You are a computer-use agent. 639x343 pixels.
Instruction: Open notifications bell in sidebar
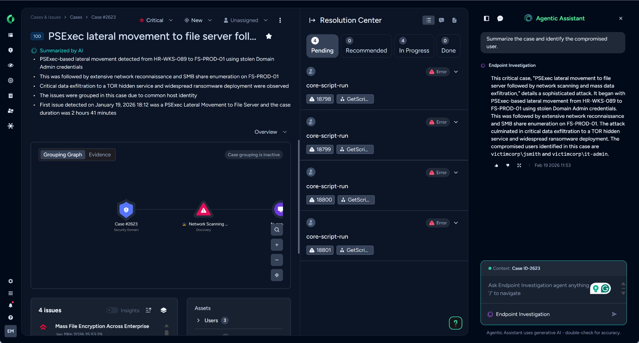11,305
